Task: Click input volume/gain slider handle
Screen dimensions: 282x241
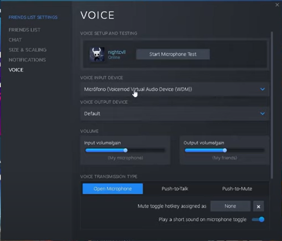Action: 125,150
